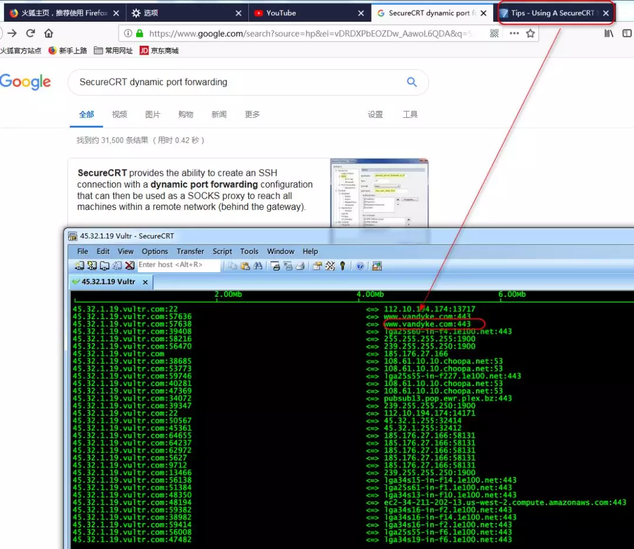Click the blue Help question icon
This screenshot has height=549, width=634.
pos(360,266)
